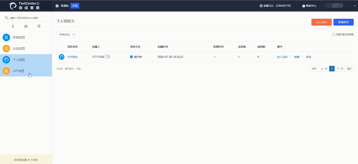This screenshot has height=164, width=358.
Task: Click the 项目名称 column header
Action: tap(73, 47)
